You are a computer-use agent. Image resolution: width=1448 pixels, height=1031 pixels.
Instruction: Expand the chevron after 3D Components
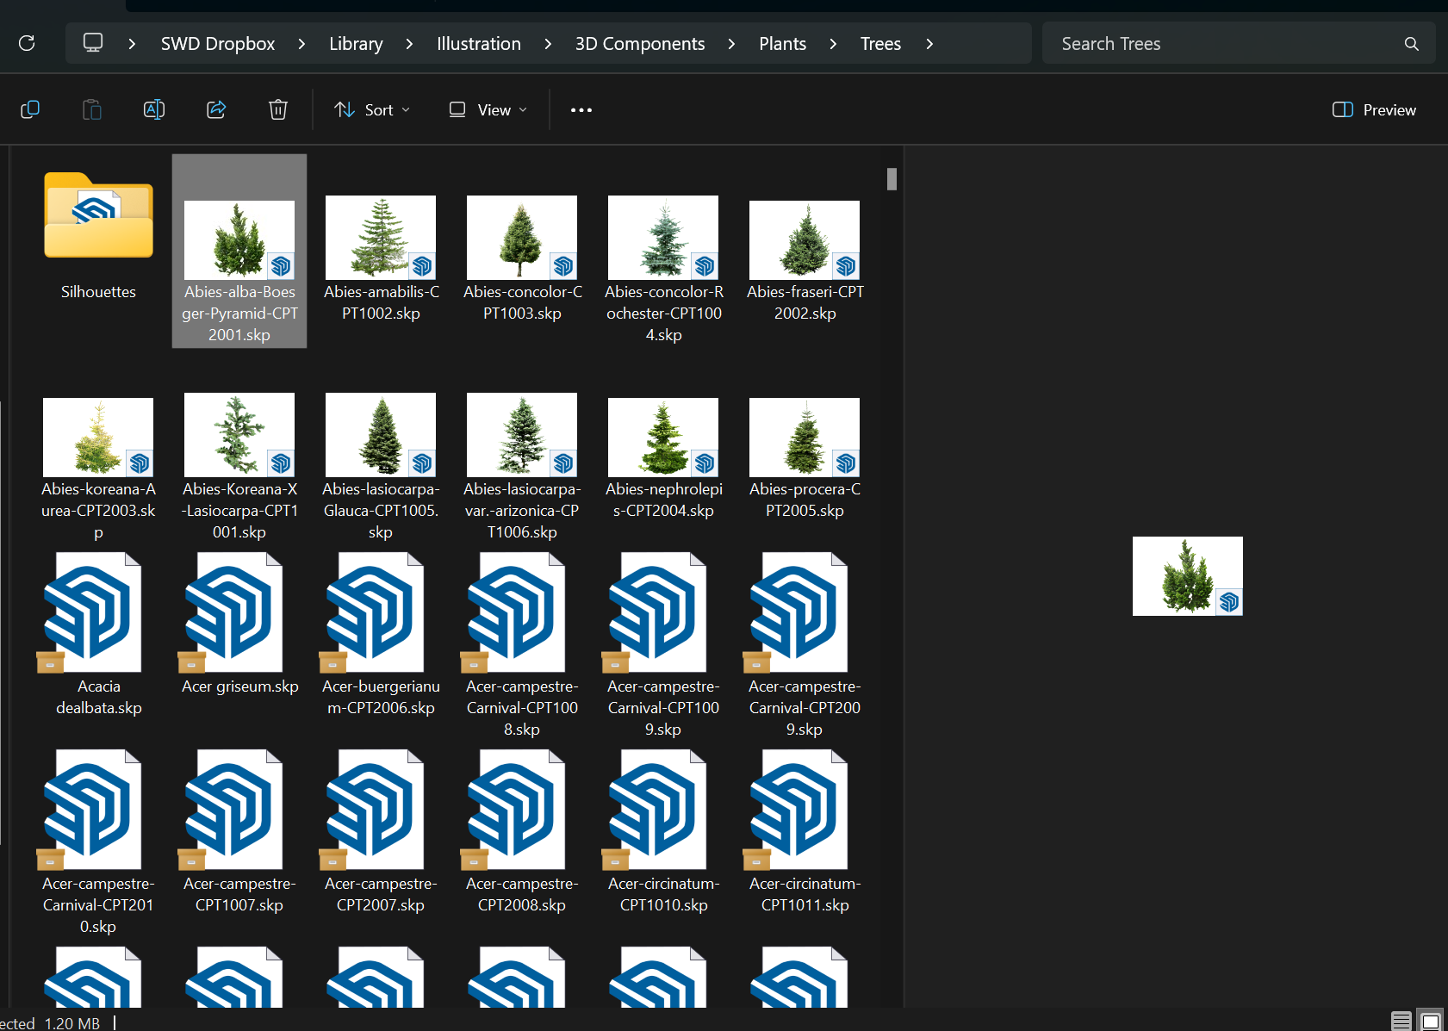(x=731, y=43)
